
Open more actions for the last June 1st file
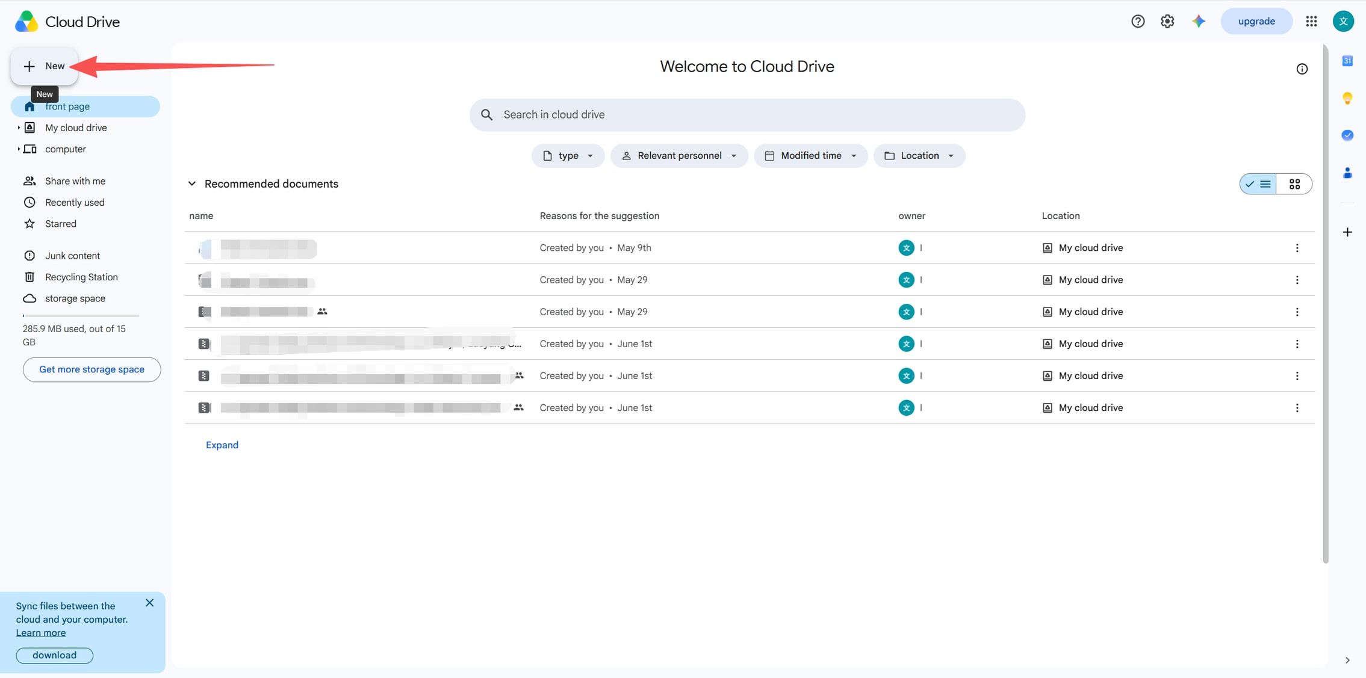[x=1297, y=408]
